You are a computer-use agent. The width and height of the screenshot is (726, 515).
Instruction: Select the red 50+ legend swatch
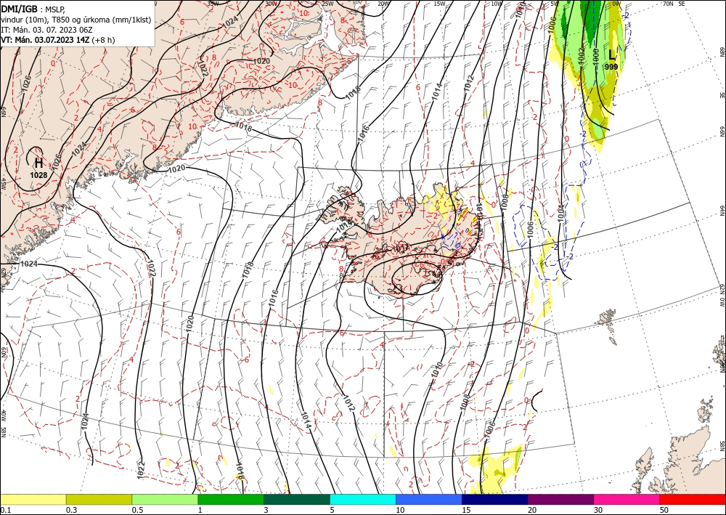tap(693, 499)
